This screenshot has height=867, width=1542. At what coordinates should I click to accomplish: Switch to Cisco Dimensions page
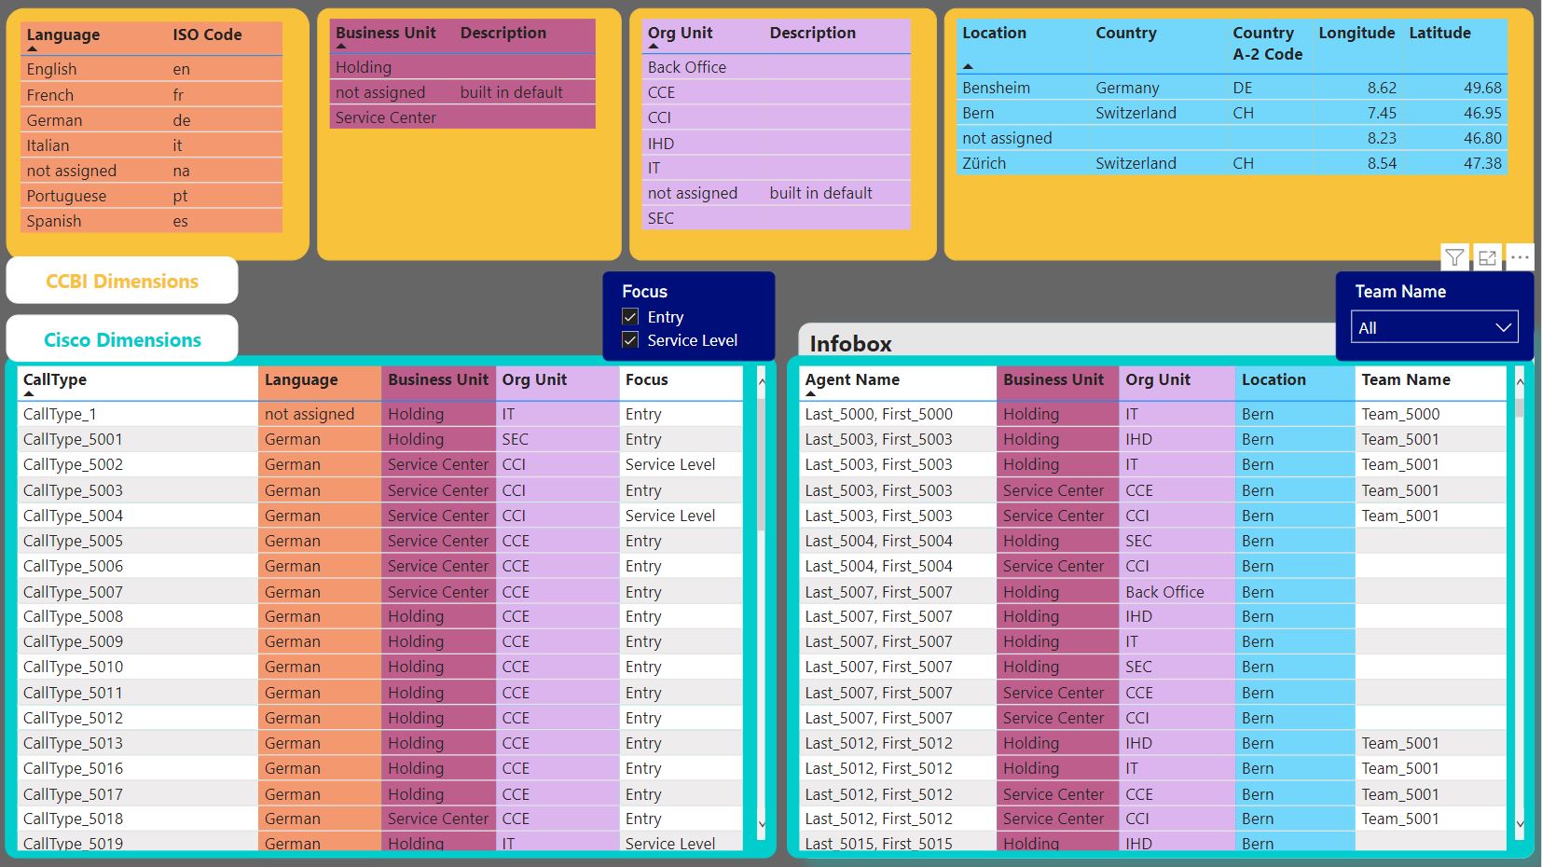122,339
